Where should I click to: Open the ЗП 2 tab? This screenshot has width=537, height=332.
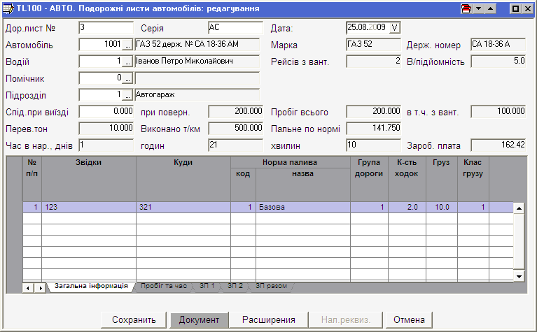(235, 286)
